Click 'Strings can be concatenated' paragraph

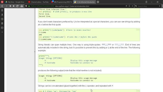76,86
